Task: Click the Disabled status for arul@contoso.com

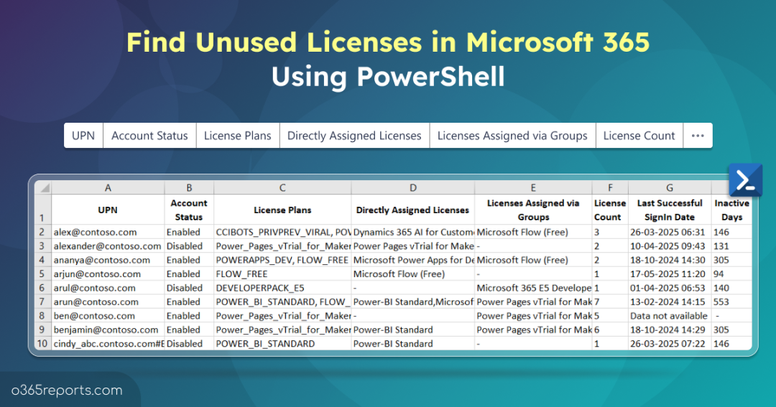Action: click(189, 288)
